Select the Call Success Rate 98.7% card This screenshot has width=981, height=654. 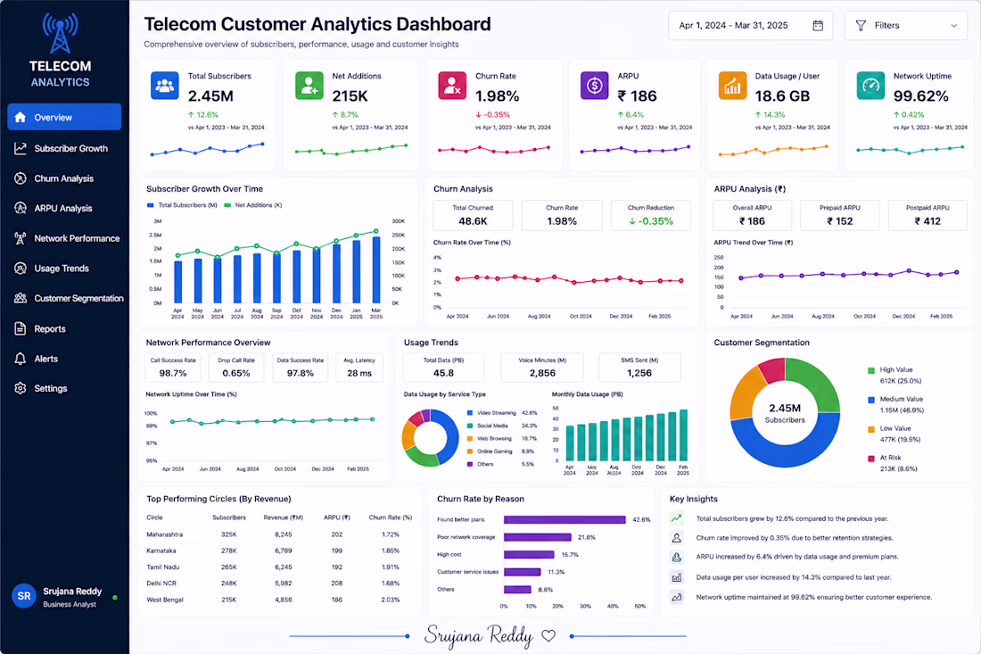173,368
